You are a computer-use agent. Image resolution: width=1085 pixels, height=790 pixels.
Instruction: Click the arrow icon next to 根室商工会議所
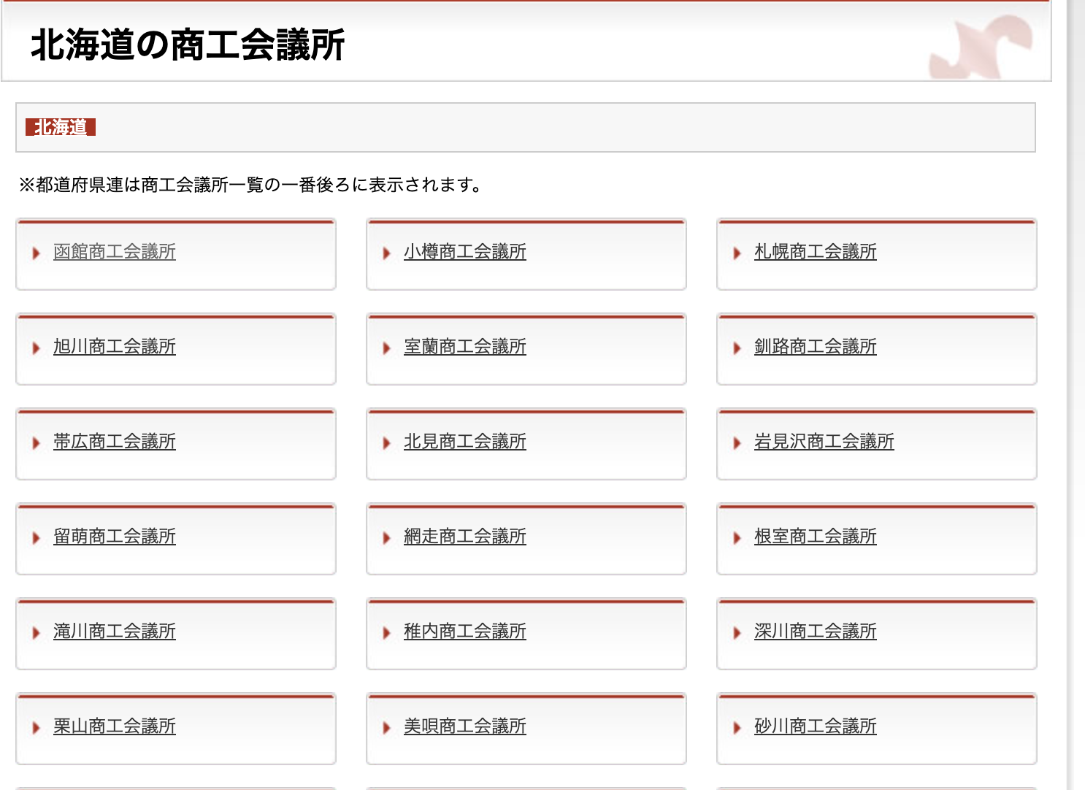point(737,538)
